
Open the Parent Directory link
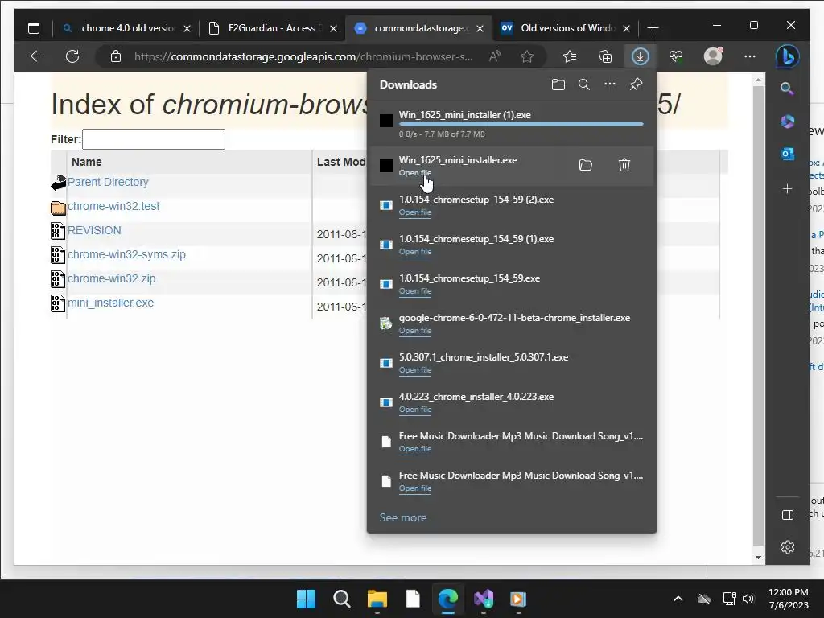(x=108, y=182)
